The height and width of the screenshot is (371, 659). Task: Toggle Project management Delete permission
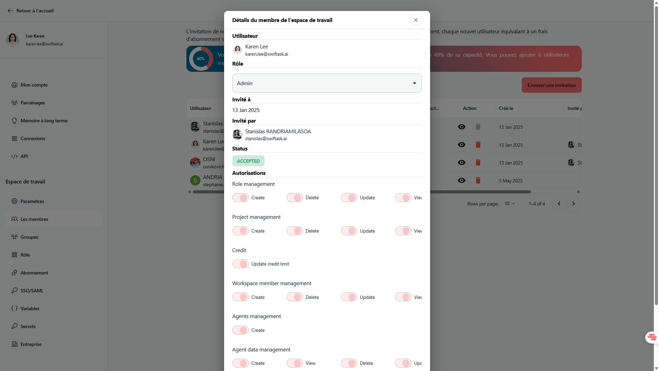[294, 231]
